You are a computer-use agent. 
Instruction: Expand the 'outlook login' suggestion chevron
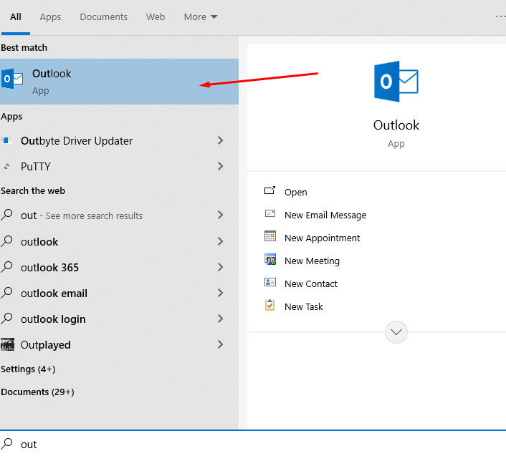pyautogui.click(x=221, y=319)
